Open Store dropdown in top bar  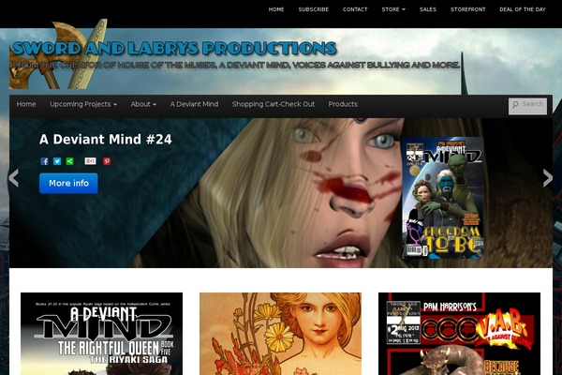coord(393,9)
